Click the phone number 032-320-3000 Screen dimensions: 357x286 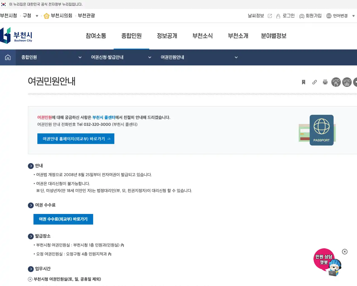pos(97,125)
